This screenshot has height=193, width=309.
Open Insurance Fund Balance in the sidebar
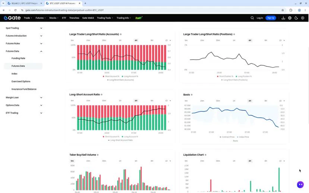pyautogui.click(x=24, y=89)
